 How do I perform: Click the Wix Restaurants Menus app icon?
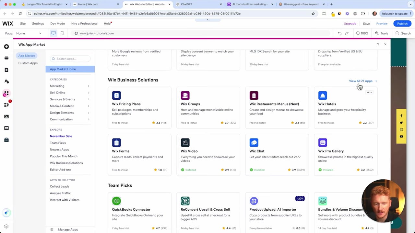click(254, 95)
